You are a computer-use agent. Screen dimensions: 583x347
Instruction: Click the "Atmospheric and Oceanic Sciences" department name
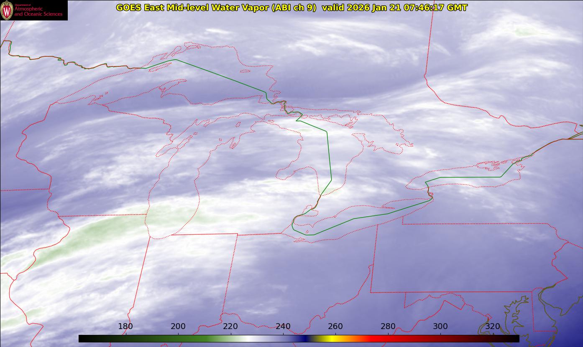[38, 11]
